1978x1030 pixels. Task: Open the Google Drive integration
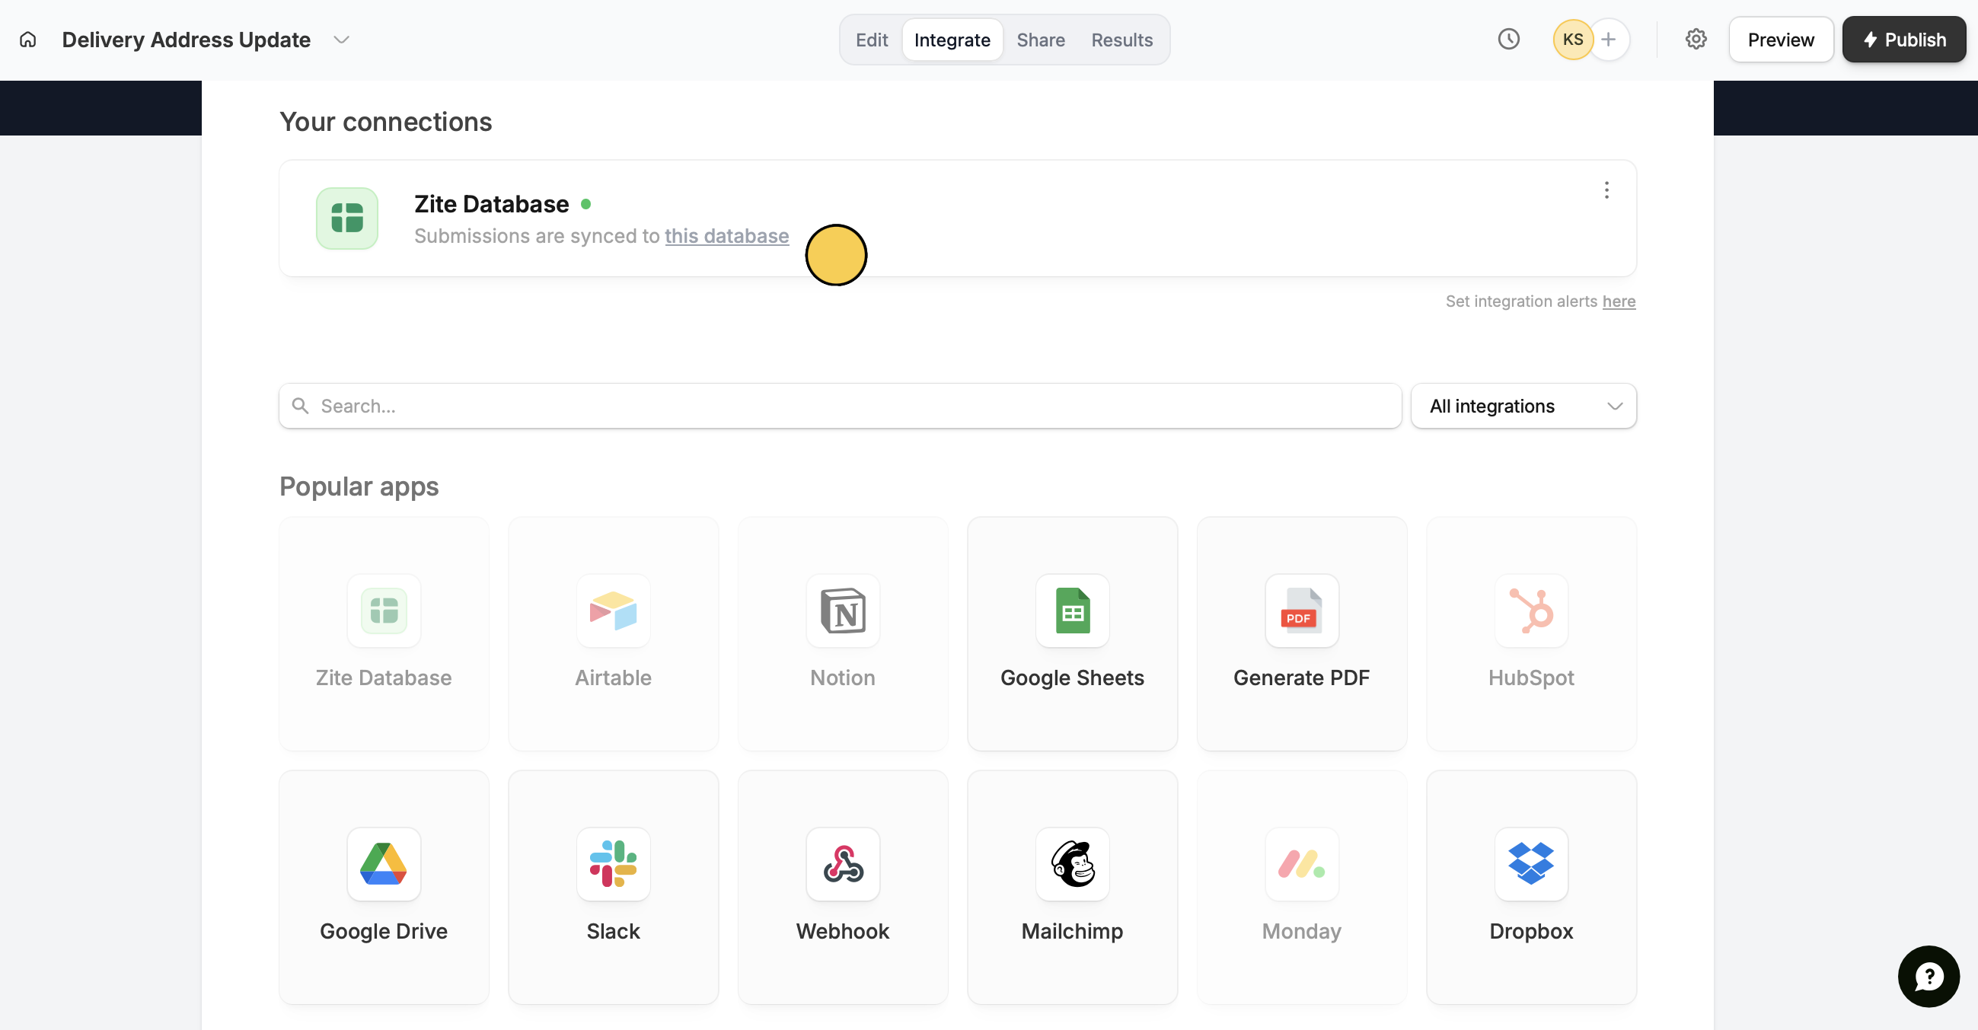point(383,886)
